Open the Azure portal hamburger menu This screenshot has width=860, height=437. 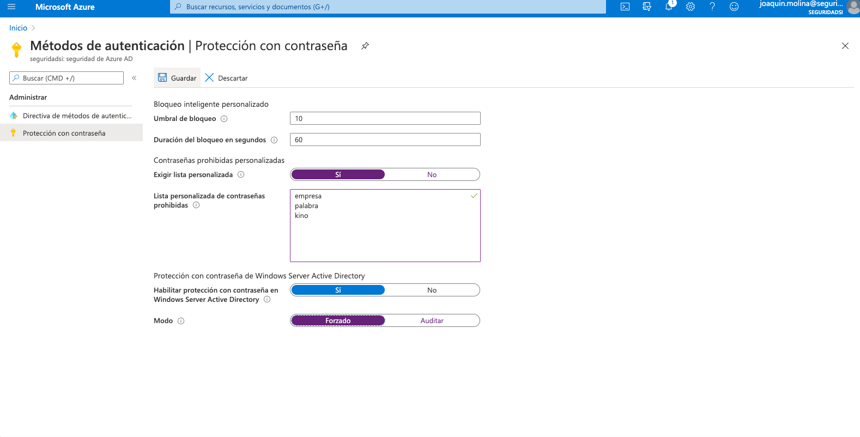pos(11,7)
